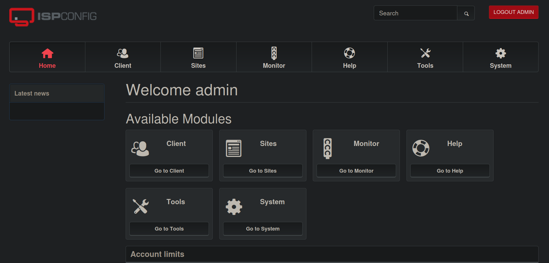Click the Monitor module card traffic light icon
This screenshot has height=263, width=549.
coord(328,148)
